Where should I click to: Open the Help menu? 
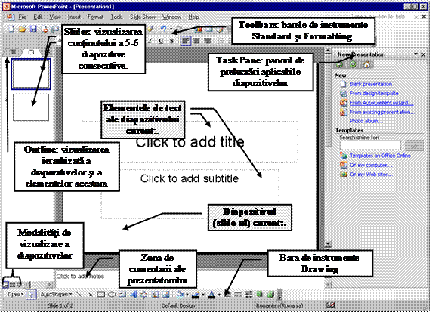(x=193, y=17)
